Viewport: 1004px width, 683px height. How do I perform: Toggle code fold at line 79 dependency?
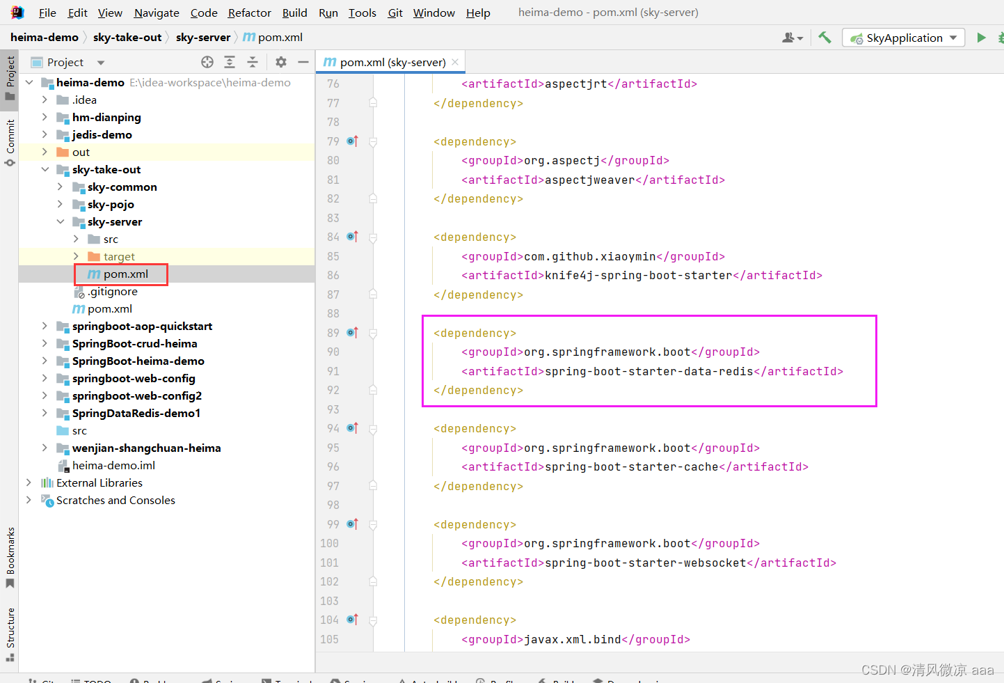coord(373,142)
